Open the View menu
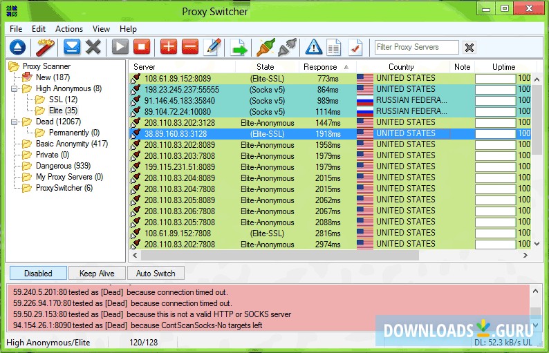 coord(101,29)
